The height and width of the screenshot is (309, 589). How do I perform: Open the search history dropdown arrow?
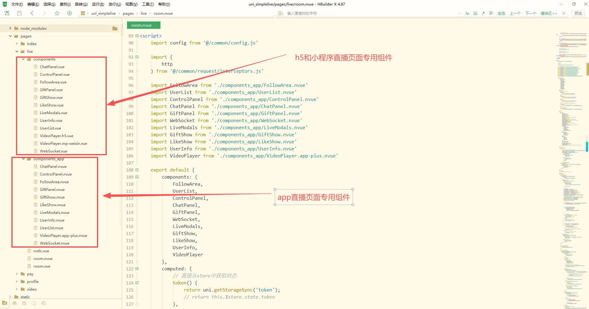(459, 14)
